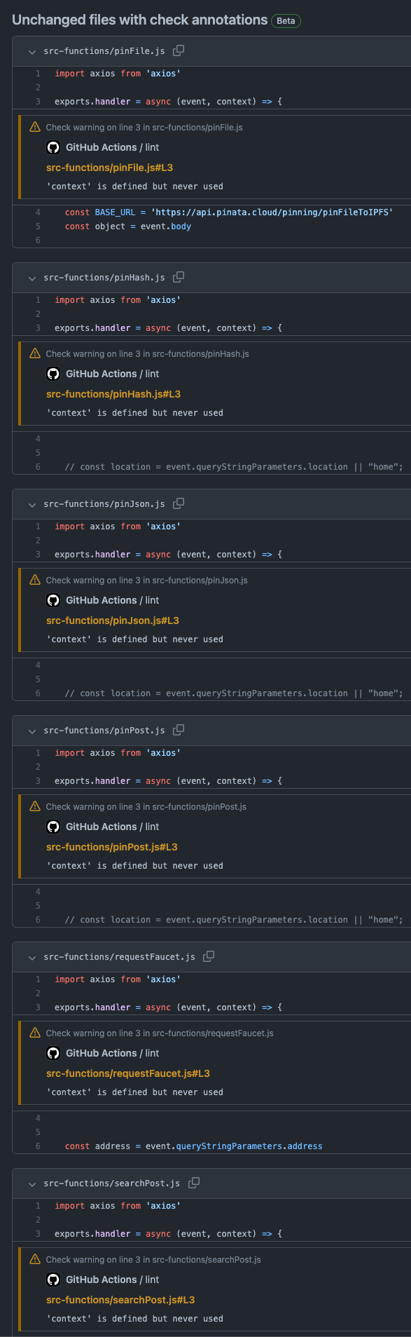The width and height of the screenshot is (411, 1337).
Task: Copy path of src-functions/pinJson.js
Action: point(179,503)
